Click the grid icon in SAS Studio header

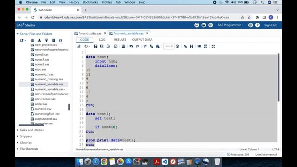click(210, 25)
